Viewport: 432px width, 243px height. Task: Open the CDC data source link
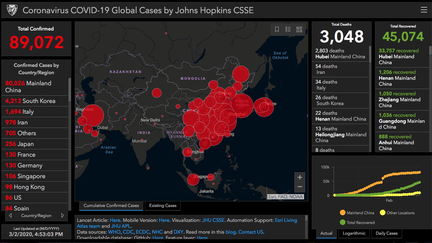click(x=128, y=232)
